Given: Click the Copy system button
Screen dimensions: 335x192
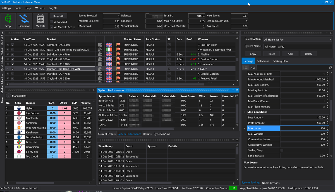Looking at the screenshot, I should (x=253, y=54).
